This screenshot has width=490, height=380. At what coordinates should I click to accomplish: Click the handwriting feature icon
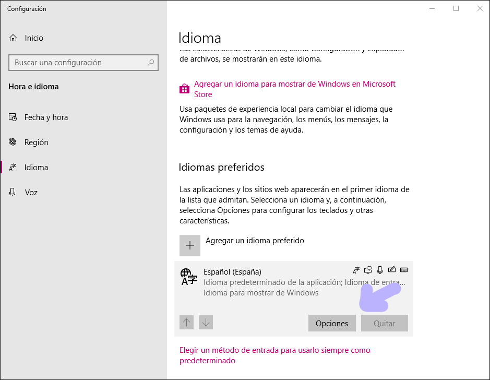(392, 270)
